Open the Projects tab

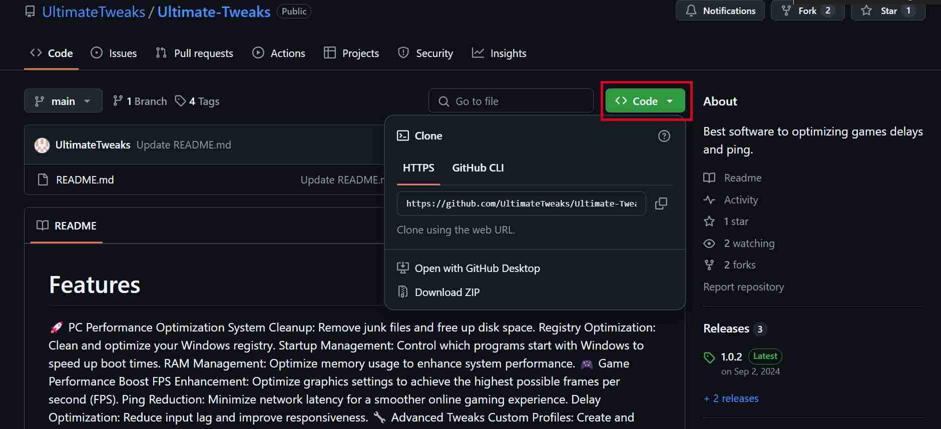(x=351, y=53)
